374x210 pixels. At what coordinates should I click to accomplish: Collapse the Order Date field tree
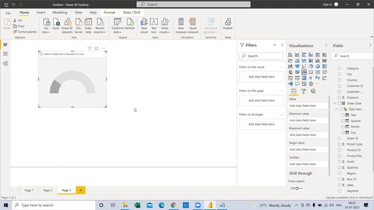click(334, 103)
